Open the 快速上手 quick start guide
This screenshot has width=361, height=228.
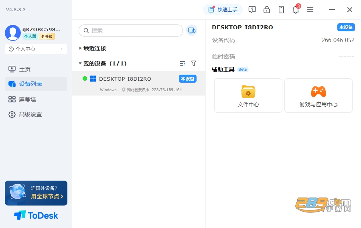tap(223, 10)
